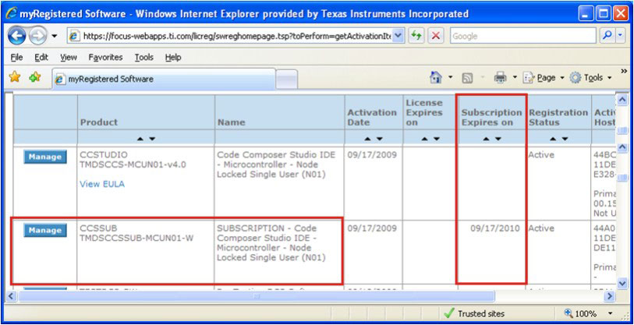This screenshot has width=634, height=325.
Task: Click the Add to Favorites icon
Action: coord(34,78)
